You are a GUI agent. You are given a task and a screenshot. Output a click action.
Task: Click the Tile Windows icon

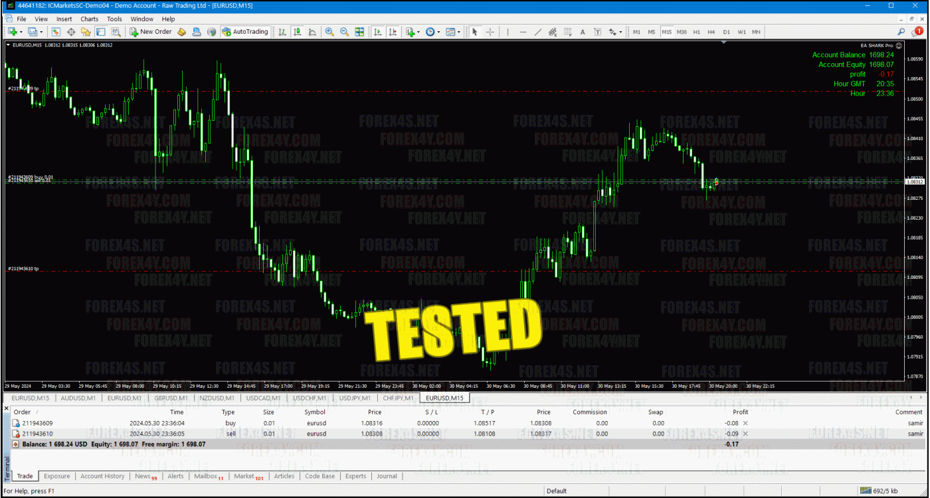point(359,32)
